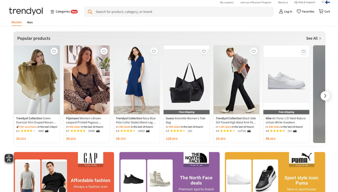Open Help & Support link

point(305,3)
